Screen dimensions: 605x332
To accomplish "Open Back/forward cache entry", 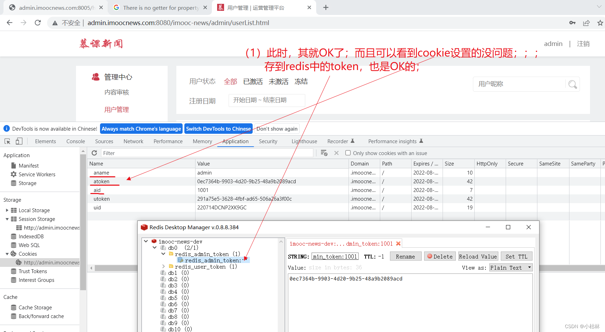I will point(41,316).
